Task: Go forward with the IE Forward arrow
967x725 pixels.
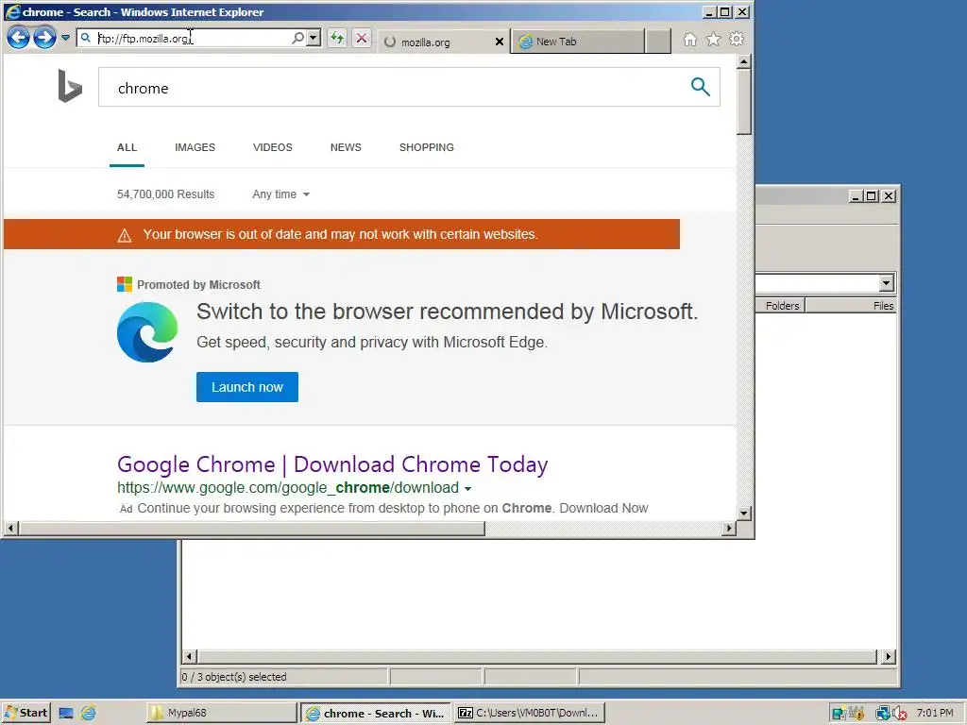Action: tap(44, 38)
